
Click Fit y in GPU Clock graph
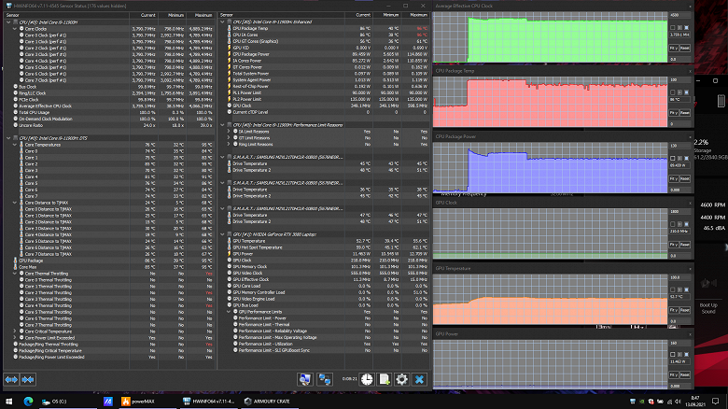[674, 245]
